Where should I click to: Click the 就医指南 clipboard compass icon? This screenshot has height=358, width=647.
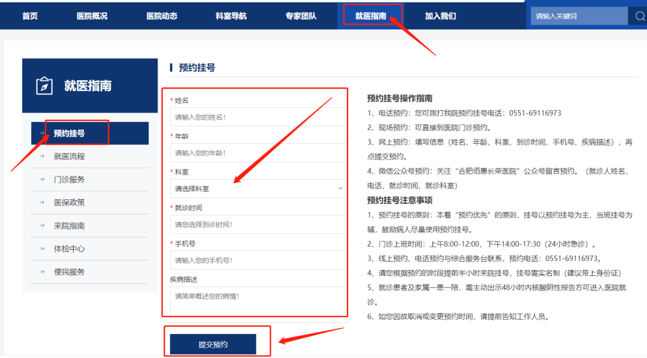coord(44,86)
